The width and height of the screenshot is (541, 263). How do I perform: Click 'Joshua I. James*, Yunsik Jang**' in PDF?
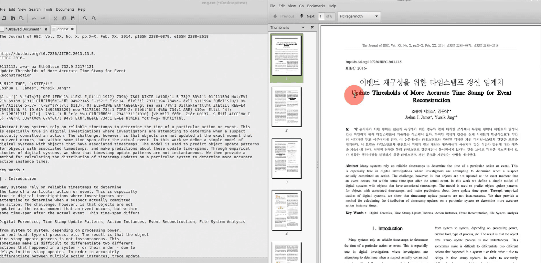(431, 117)
